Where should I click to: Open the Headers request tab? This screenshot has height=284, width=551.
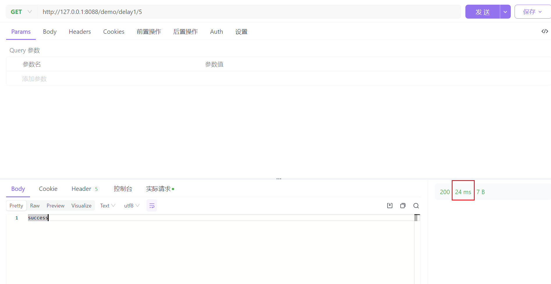coord(80,32)
